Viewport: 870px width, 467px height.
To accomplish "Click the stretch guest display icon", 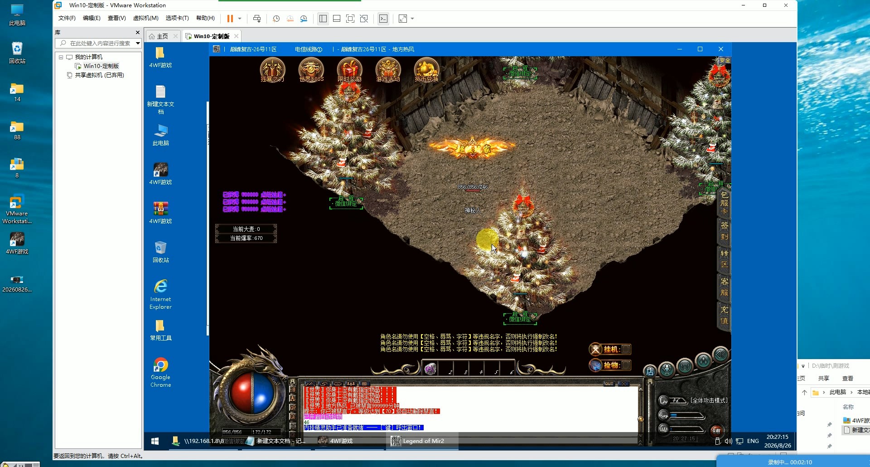I will coord(403,19).
